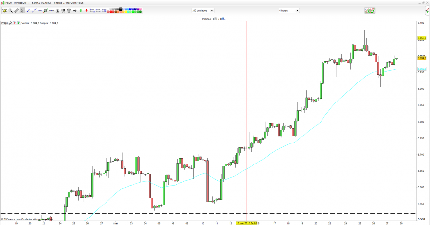Pick the yellow color swatch
Viewport: 430px width, 225px height.
click(x=126, y=12)
